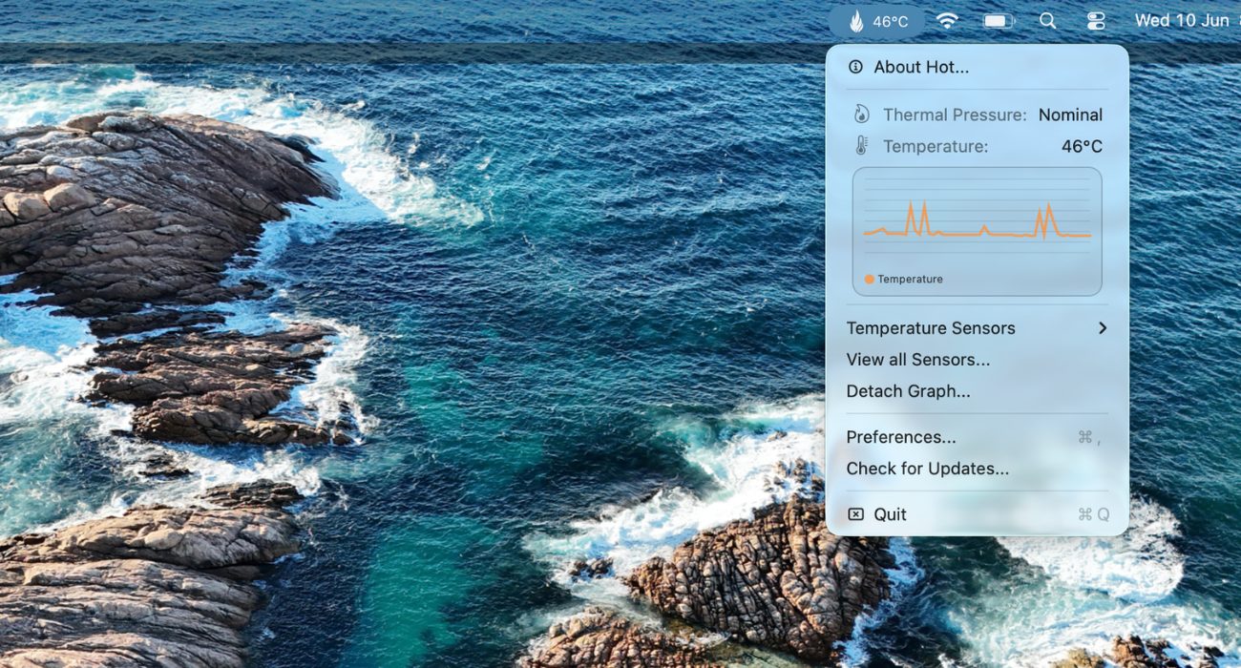Click the Thermal Pressure flame icon
The width and height of the screenshot is (1241, 668).
861,115
